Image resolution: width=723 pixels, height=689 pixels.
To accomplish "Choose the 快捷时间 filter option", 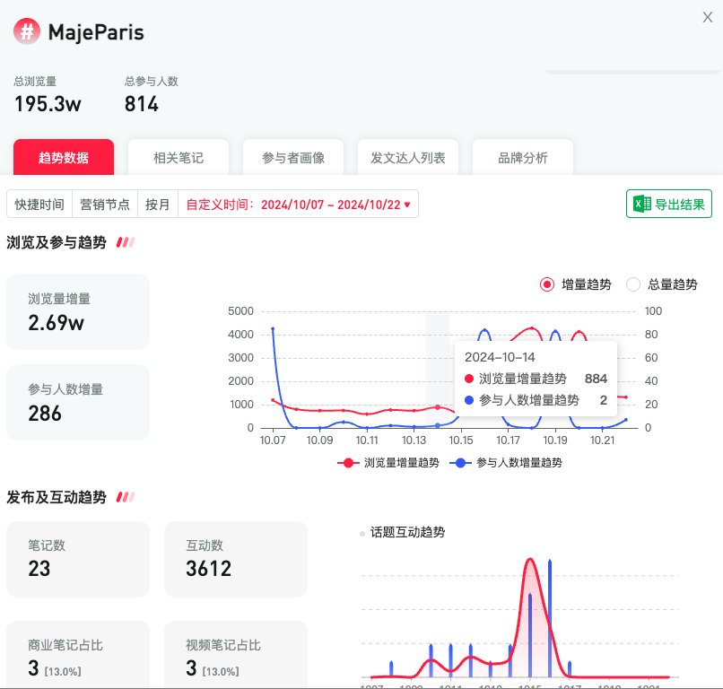I will (39, 205).
